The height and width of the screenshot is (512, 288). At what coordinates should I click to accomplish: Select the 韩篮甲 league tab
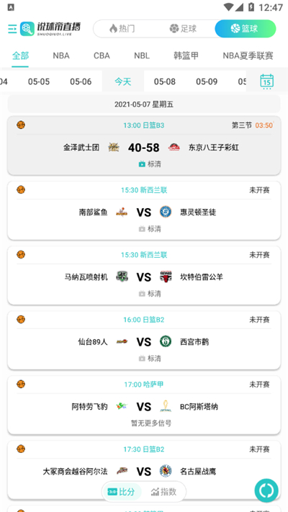click(x=186, y=55)
